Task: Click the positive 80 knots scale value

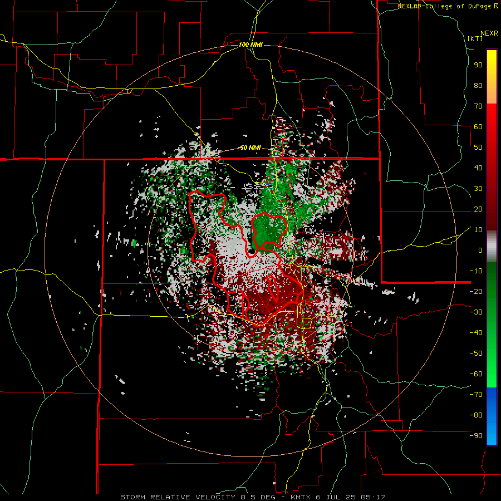Action: click(x=478, y=86)
